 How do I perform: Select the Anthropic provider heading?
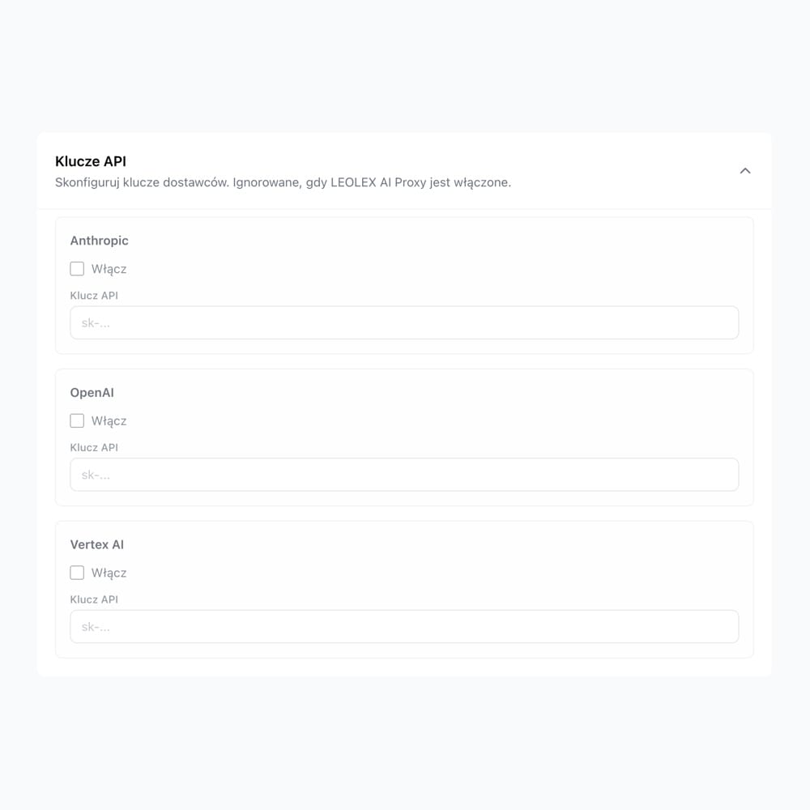(x=99, y=241)
